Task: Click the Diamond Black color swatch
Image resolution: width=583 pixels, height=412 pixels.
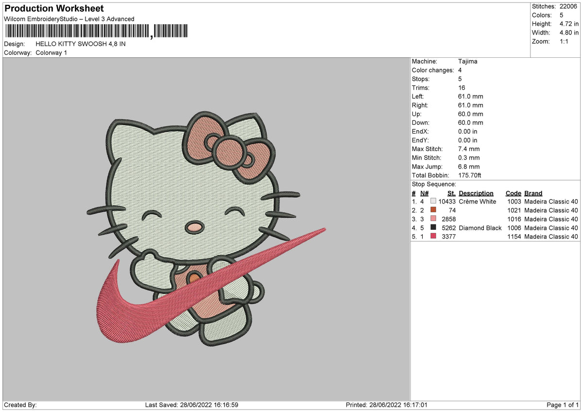Action: click(x=432, y=228)
